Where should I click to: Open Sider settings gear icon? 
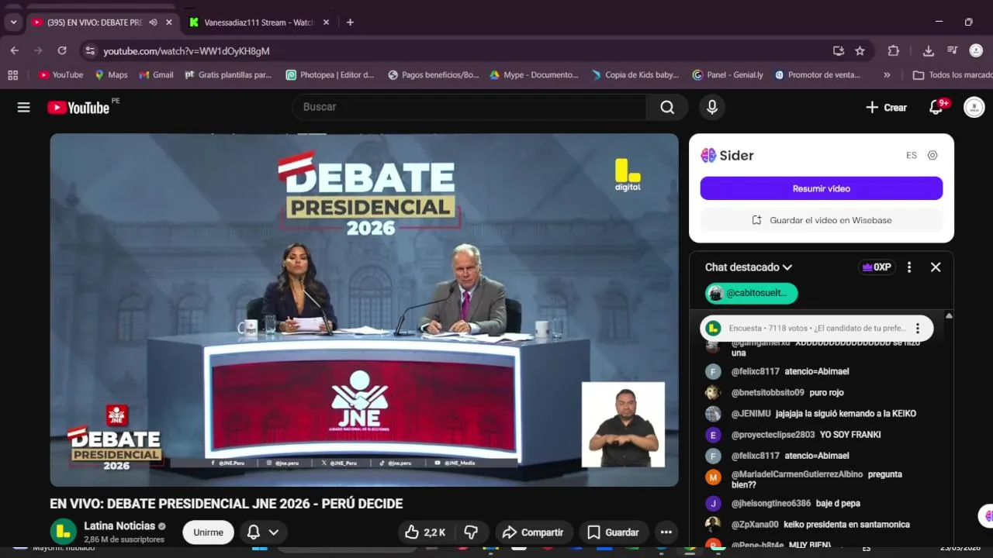pos(932,155)
